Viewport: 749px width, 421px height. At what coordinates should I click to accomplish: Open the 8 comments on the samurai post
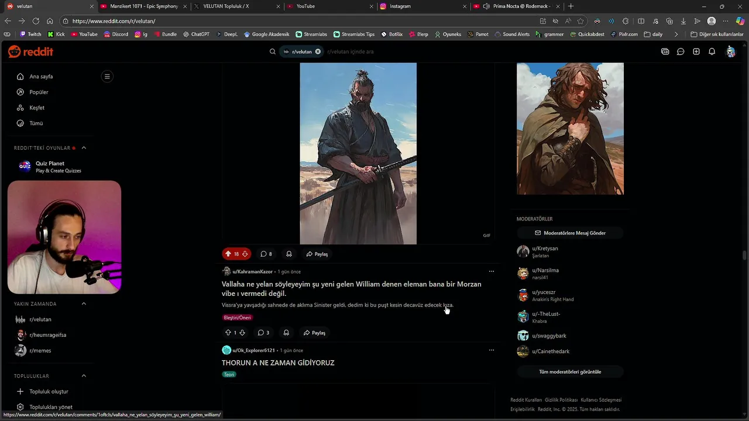tap(266, 254)
